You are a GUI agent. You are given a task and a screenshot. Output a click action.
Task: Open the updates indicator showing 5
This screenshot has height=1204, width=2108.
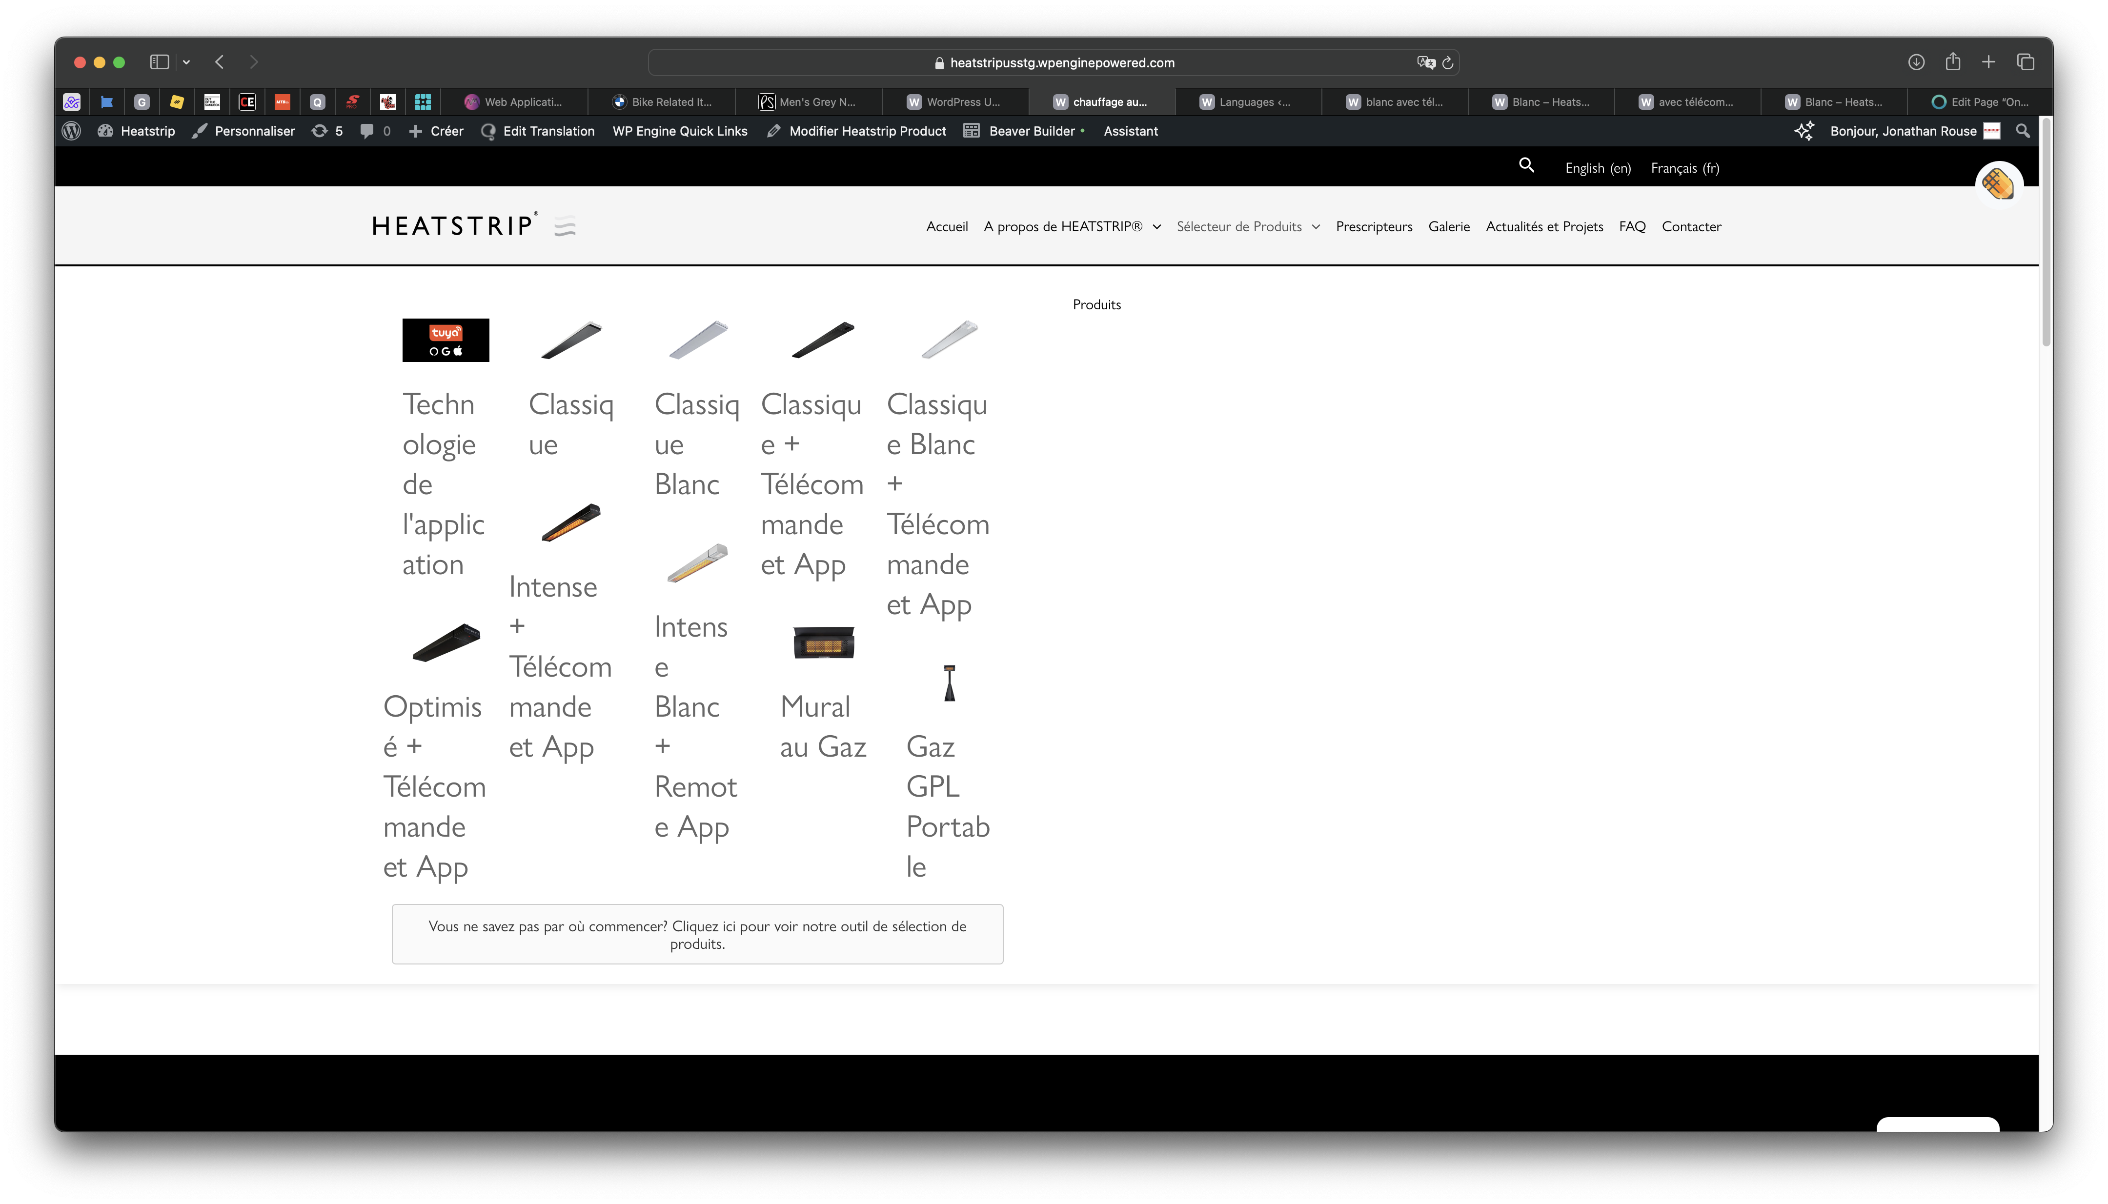[326, 131]
